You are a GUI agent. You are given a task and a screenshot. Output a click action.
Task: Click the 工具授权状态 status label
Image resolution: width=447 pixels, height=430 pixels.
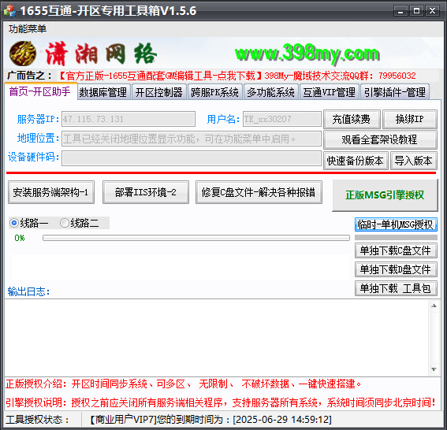point(37,419)
